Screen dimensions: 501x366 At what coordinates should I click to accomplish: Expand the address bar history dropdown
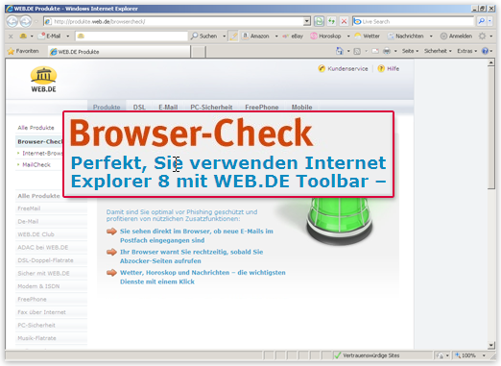click(x=307, y=21)
